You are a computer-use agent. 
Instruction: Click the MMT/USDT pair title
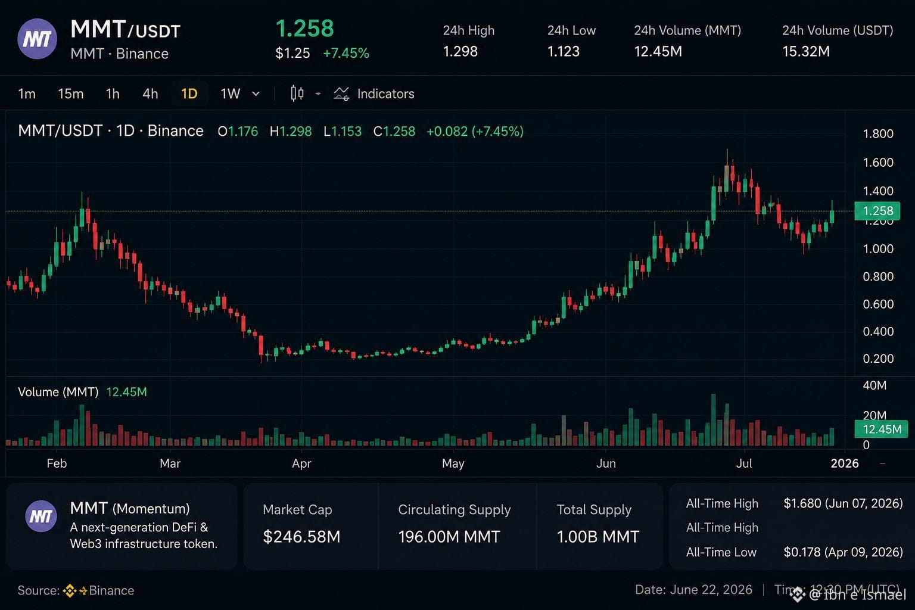point(125,29)
